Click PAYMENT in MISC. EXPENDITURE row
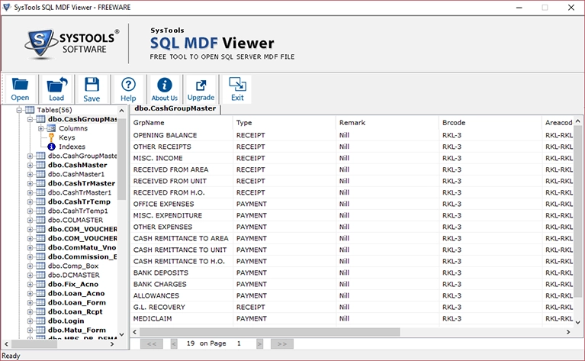The width and height of the screenshot is (585, 361). click(252, 216)
